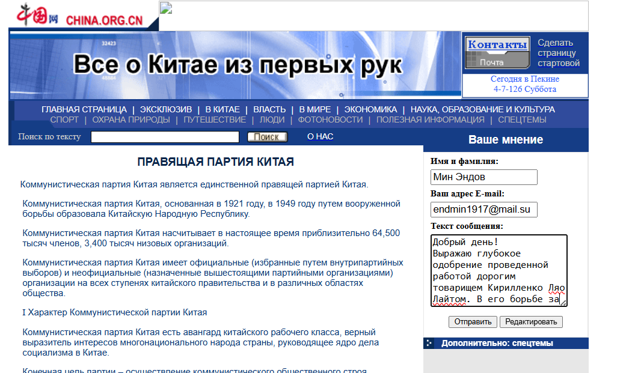The height and width of the screenshot is (373, 638).
Task: Click I Характер Коммунистической партии Китая line
Action: click(x=115, y=312)
